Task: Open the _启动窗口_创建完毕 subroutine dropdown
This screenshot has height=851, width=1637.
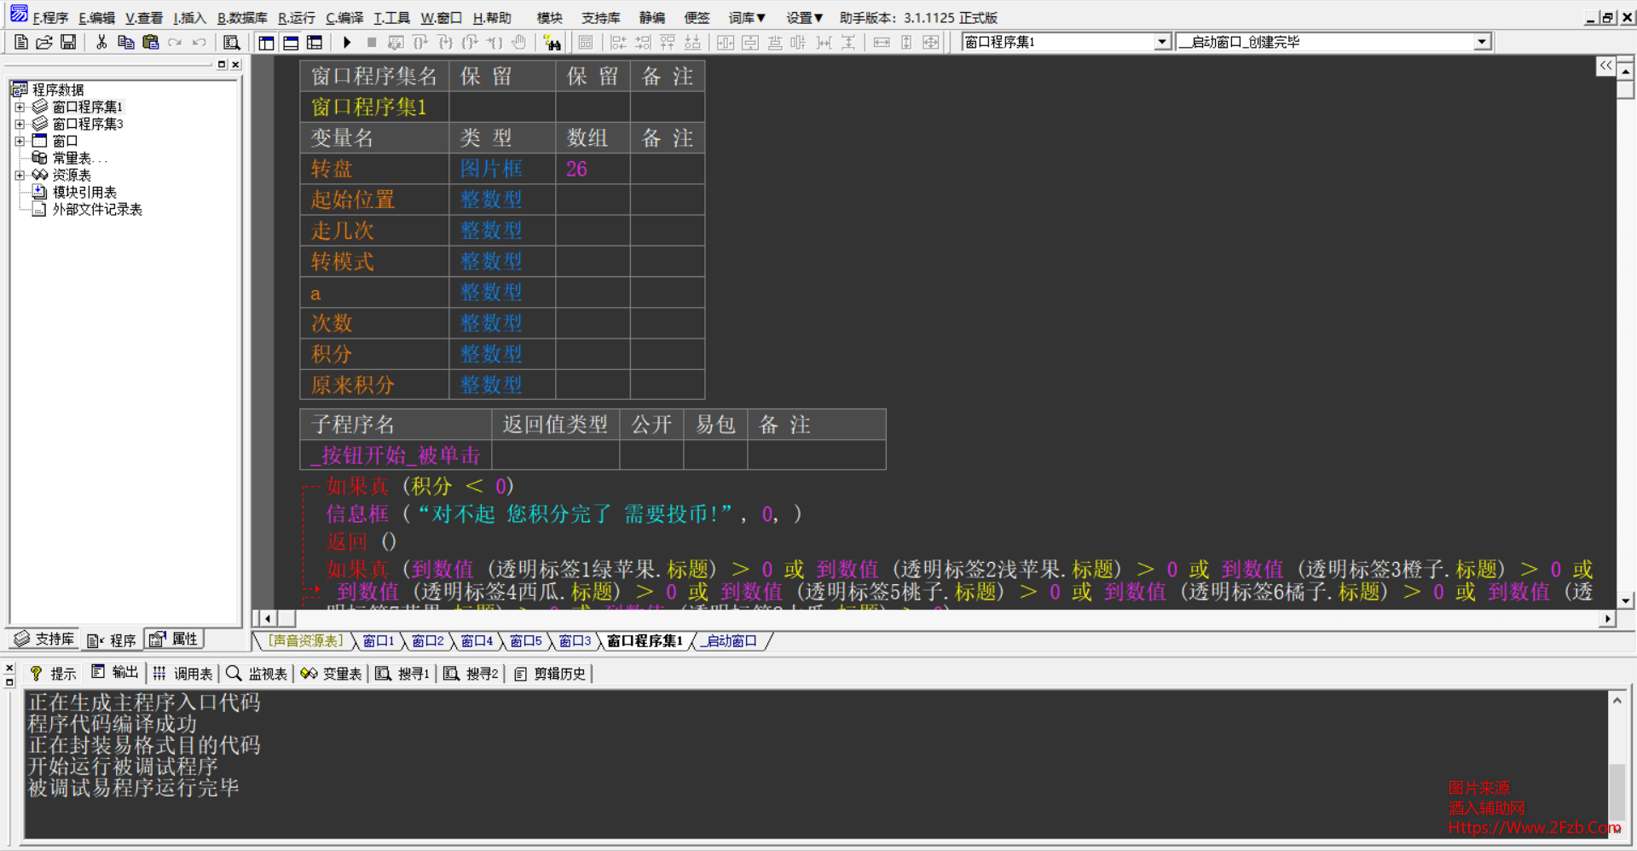Action: 1482,42
